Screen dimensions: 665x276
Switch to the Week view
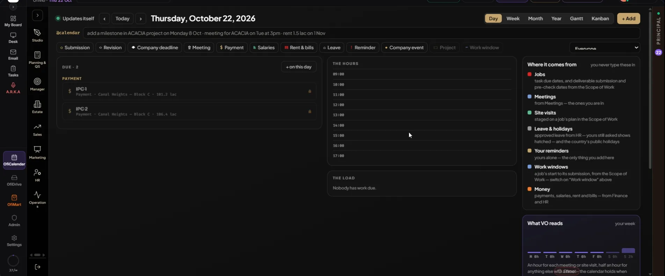pos(513,19)
